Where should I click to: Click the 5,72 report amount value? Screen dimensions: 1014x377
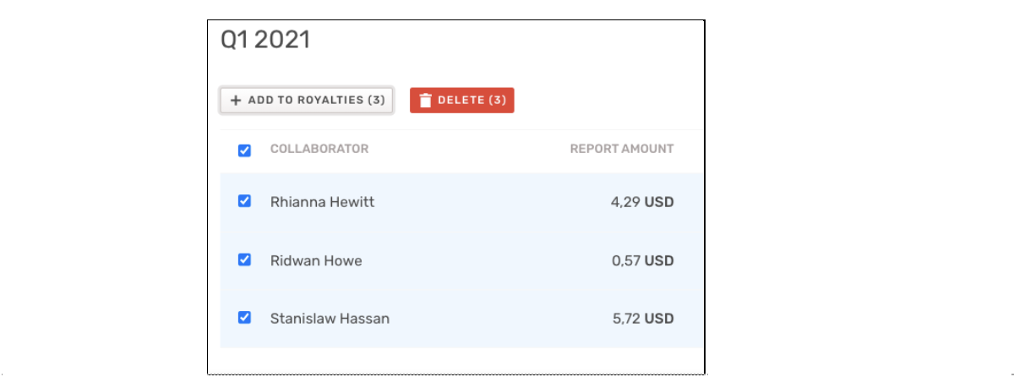625,319
